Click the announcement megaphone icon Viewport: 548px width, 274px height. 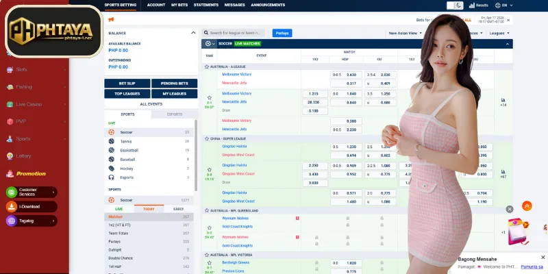(x=111, y=20)
